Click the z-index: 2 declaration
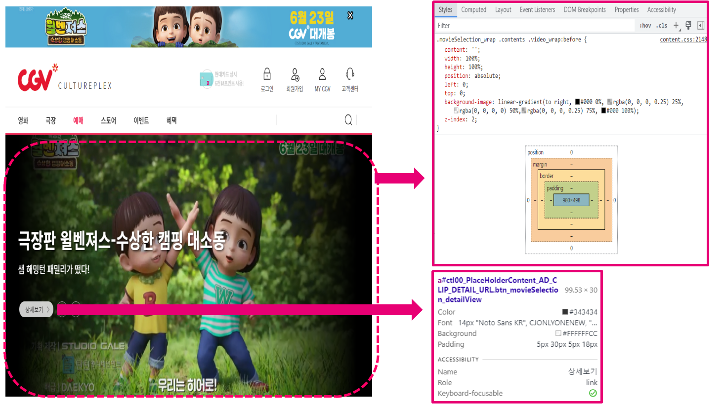Image resolution: width=723 pixels, height=404 pixels. coord(461,119)
